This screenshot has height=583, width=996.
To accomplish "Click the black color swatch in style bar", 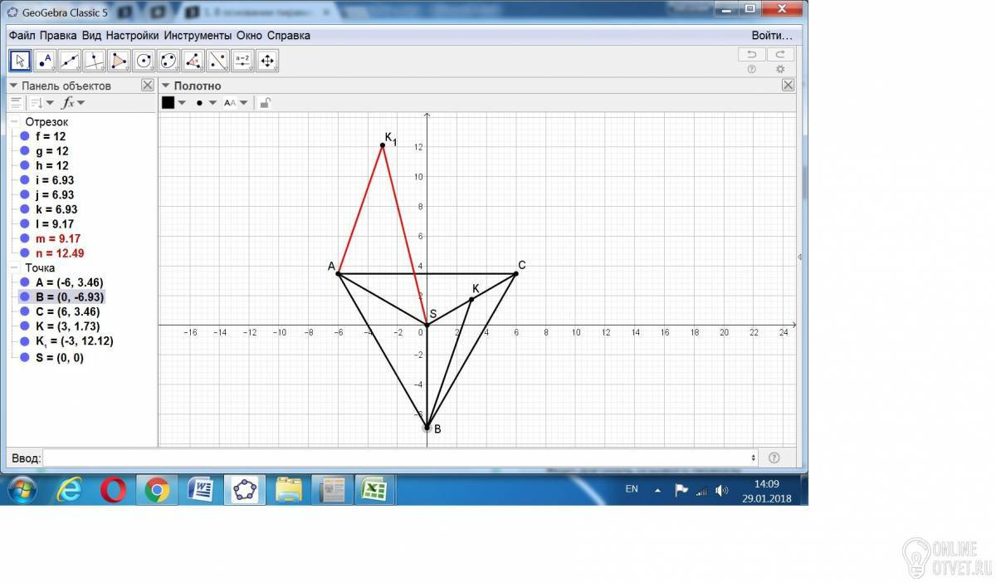I will pos(168,103).
